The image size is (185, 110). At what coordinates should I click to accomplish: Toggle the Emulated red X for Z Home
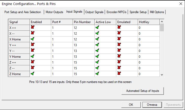(x=119, y=74)
